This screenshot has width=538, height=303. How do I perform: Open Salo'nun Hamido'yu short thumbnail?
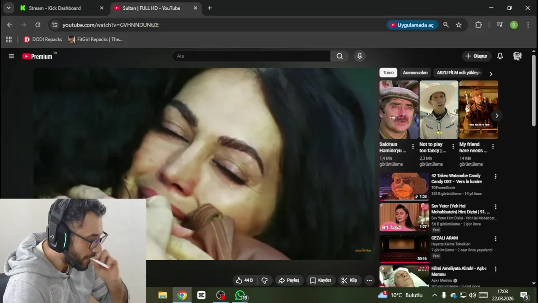(399, 110)
